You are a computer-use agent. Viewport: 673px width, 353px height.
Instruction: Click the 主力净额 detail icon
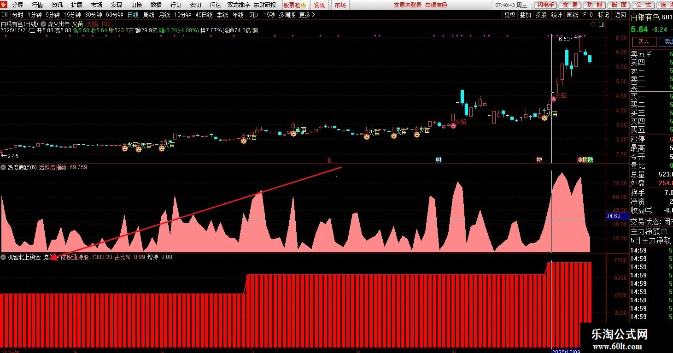tap(664, 231)
